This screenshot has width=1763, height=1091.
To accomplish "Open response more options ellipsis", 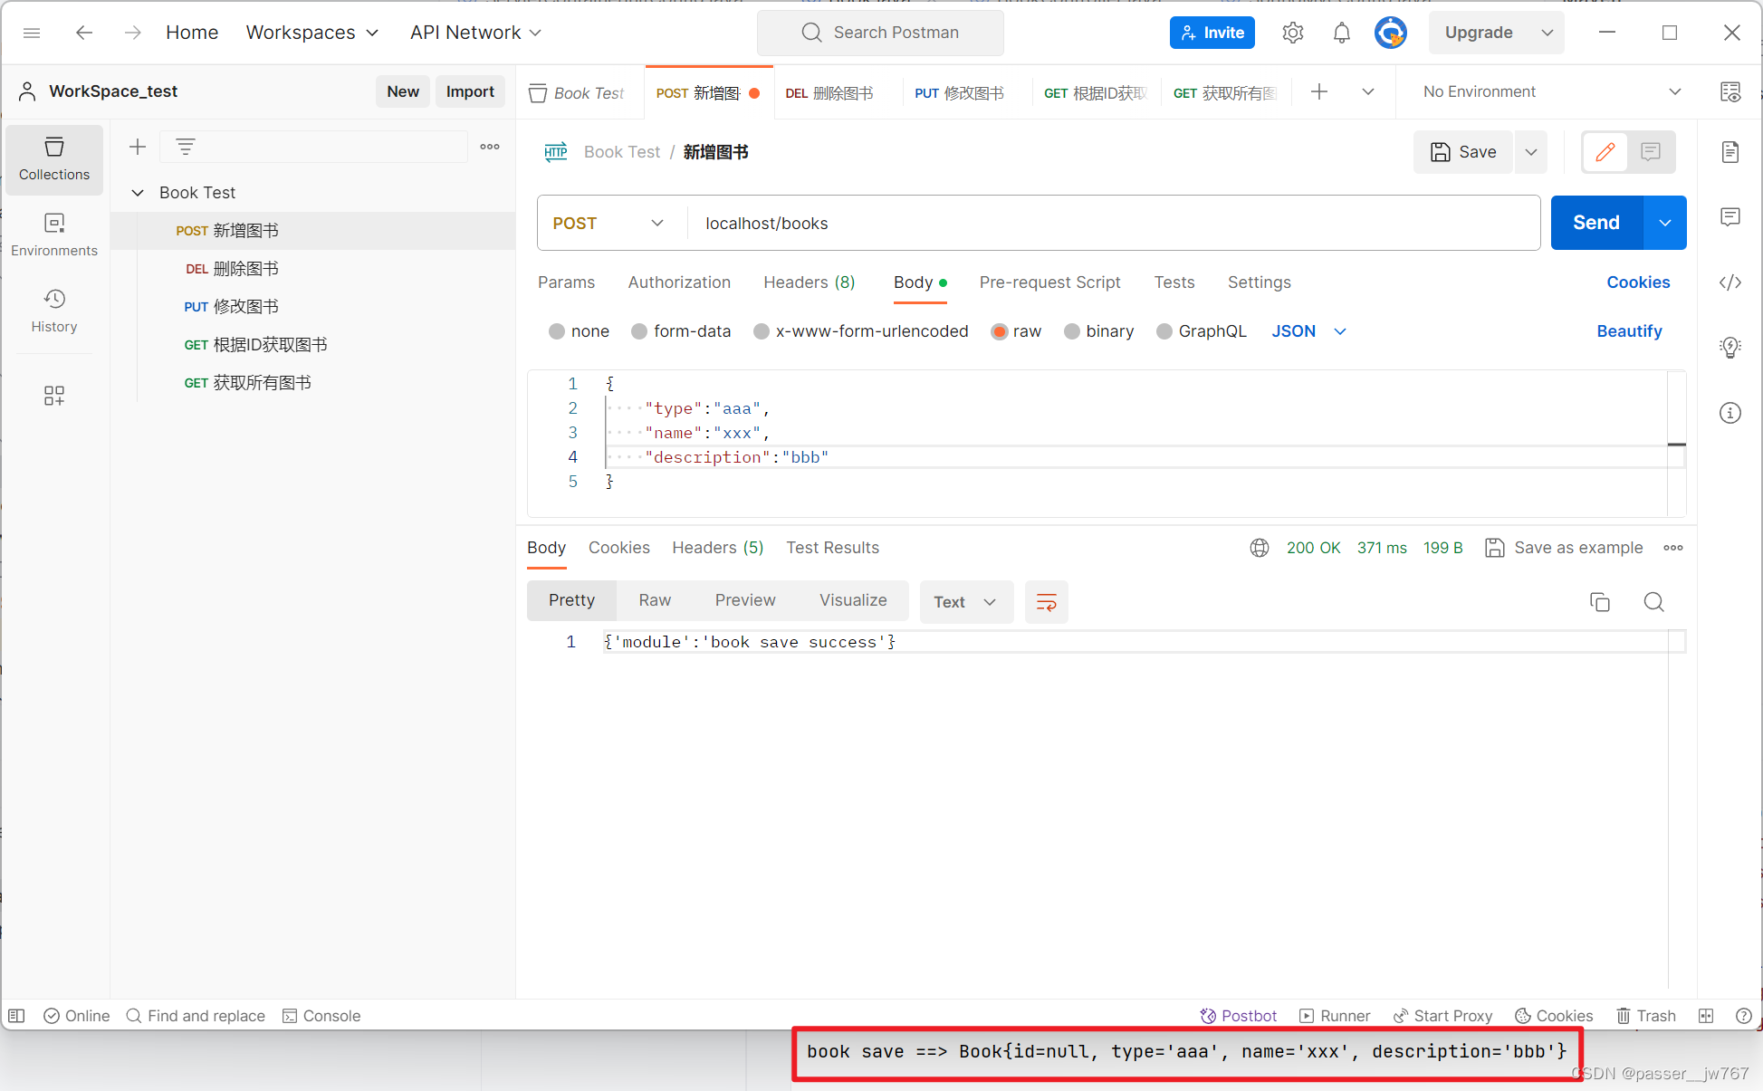I will [x=1673, y=548].
